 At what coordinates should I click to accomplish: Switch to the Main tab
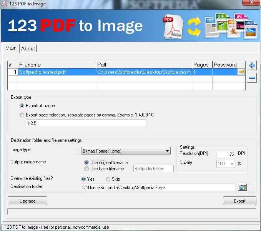click(11, 48)
